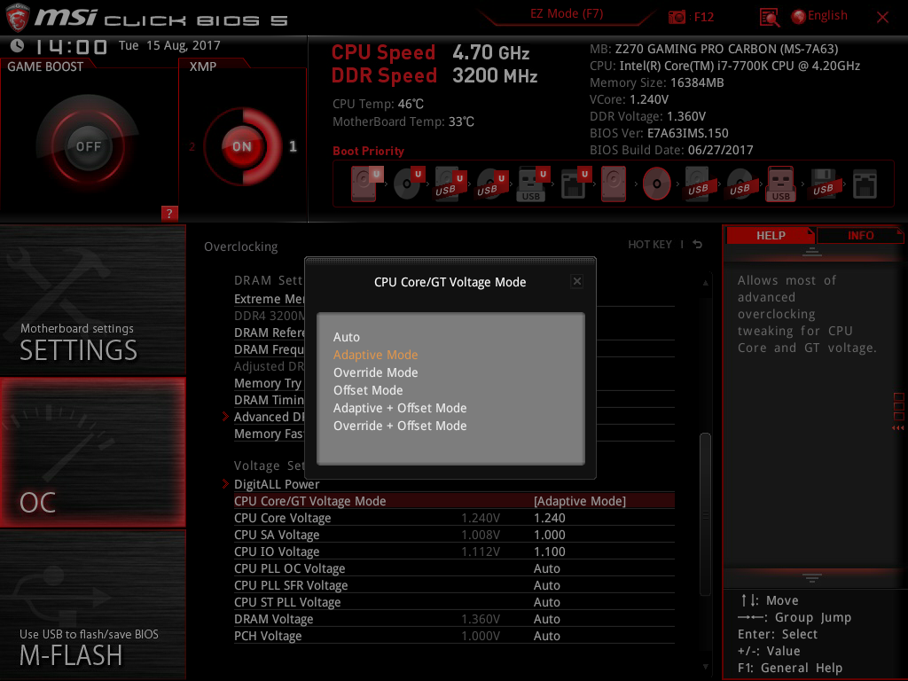Edit the CPU SA Voltage value 1.000

tap(549, 535)
